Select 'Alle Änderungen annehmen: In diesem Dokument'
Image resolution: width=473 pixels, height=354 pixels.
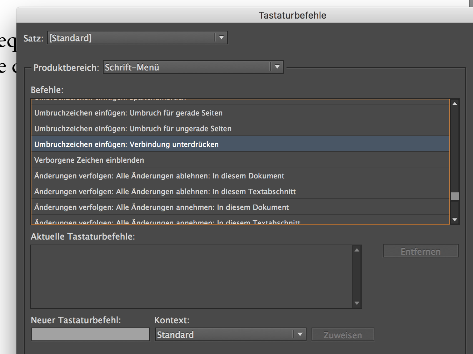point(240,207)
